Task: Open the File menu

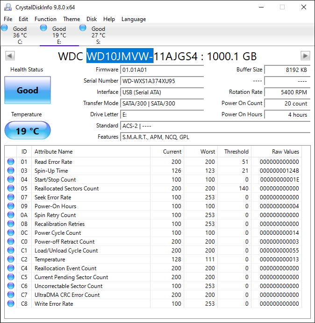Action: click(8, 19)
